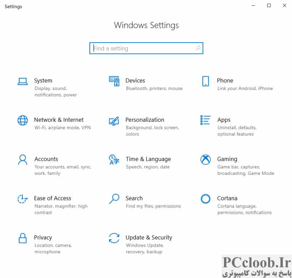Open the Accounts title
Image resolution: width=292 pixels, height=278 pixels.
[x=46, y=159]
